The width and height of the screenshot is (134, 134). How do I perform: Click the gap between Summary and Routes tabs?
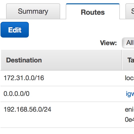pyautogui.click(x=63, y=11)
